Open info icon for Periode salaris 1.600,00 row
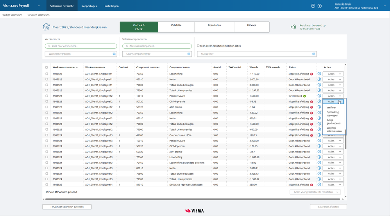390x216 pixels. pyautogui.click(x=319, y=96)
